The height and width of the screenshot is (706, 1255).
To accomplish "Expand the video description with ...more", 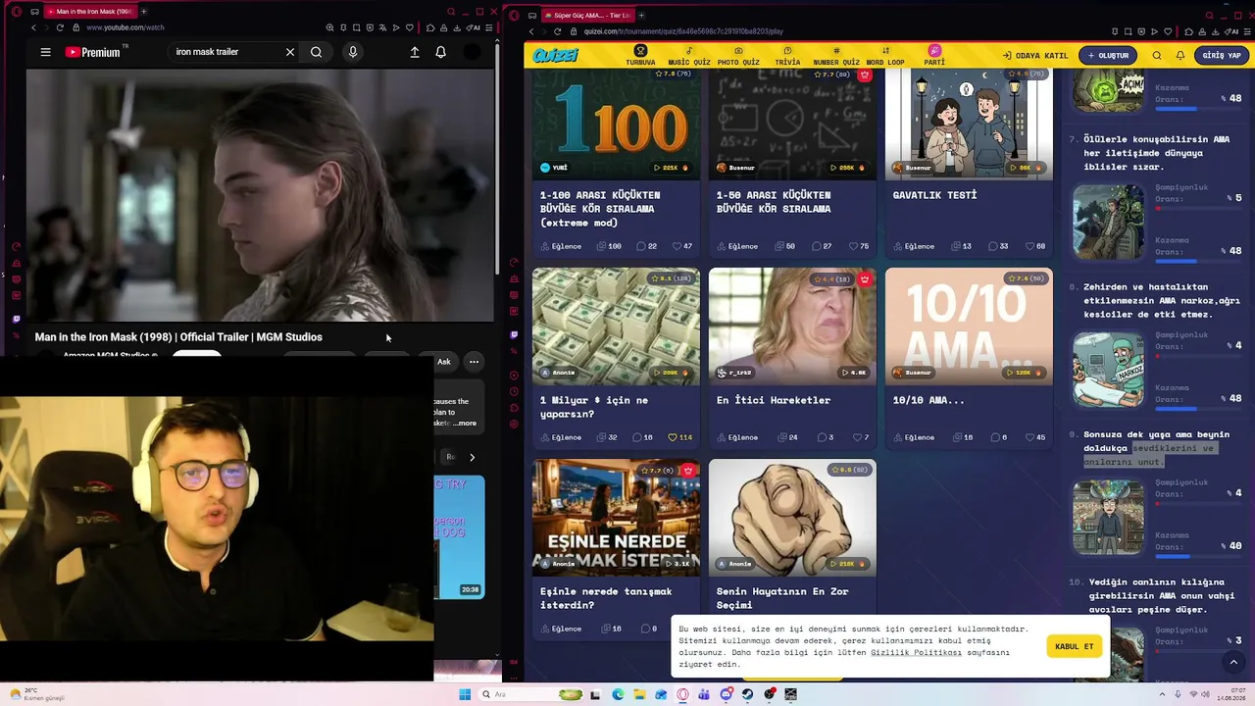I will point(465,424).
